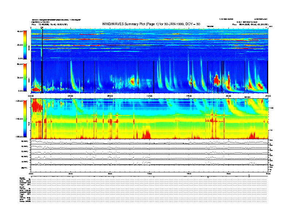This screenshot has height=223, width=289.
Task: Click the thick black calibration bar in RAD1
Action: [42, 77]
